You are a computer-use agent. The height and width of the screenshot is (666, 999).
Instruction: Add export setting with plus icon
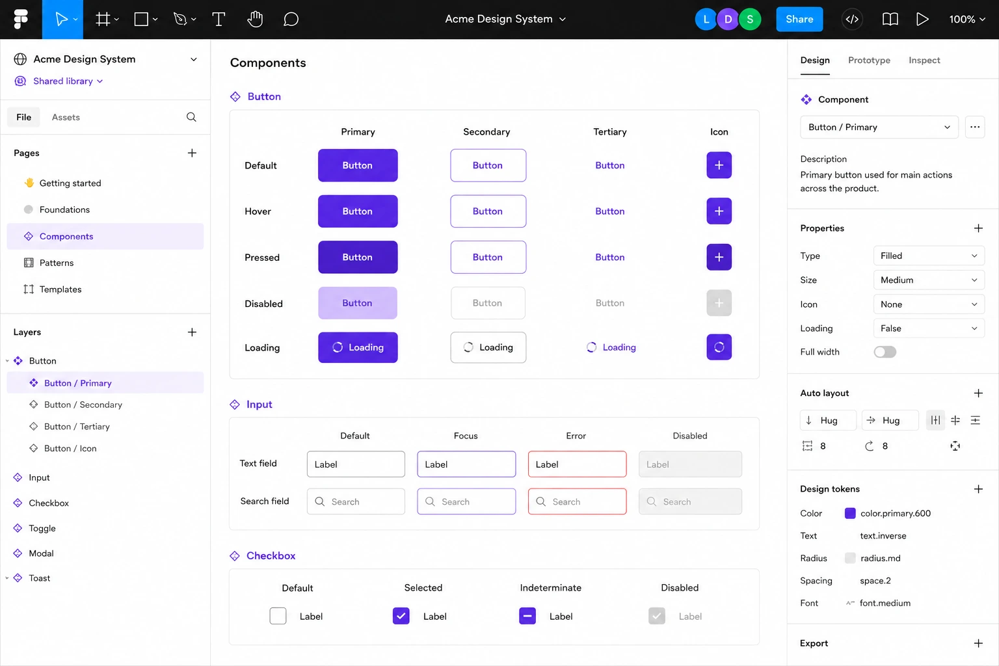[x=978, y=643]
